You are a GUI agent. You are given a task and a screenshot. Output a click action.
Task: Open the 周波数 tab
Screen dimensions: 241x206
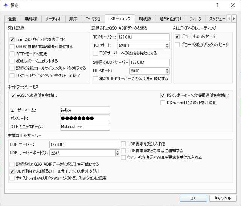tap(145, 19)
